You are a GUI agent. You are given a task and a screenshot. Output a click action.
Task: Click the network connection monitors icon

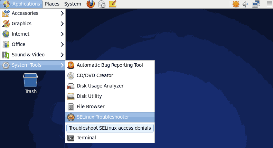pos(256,4)
